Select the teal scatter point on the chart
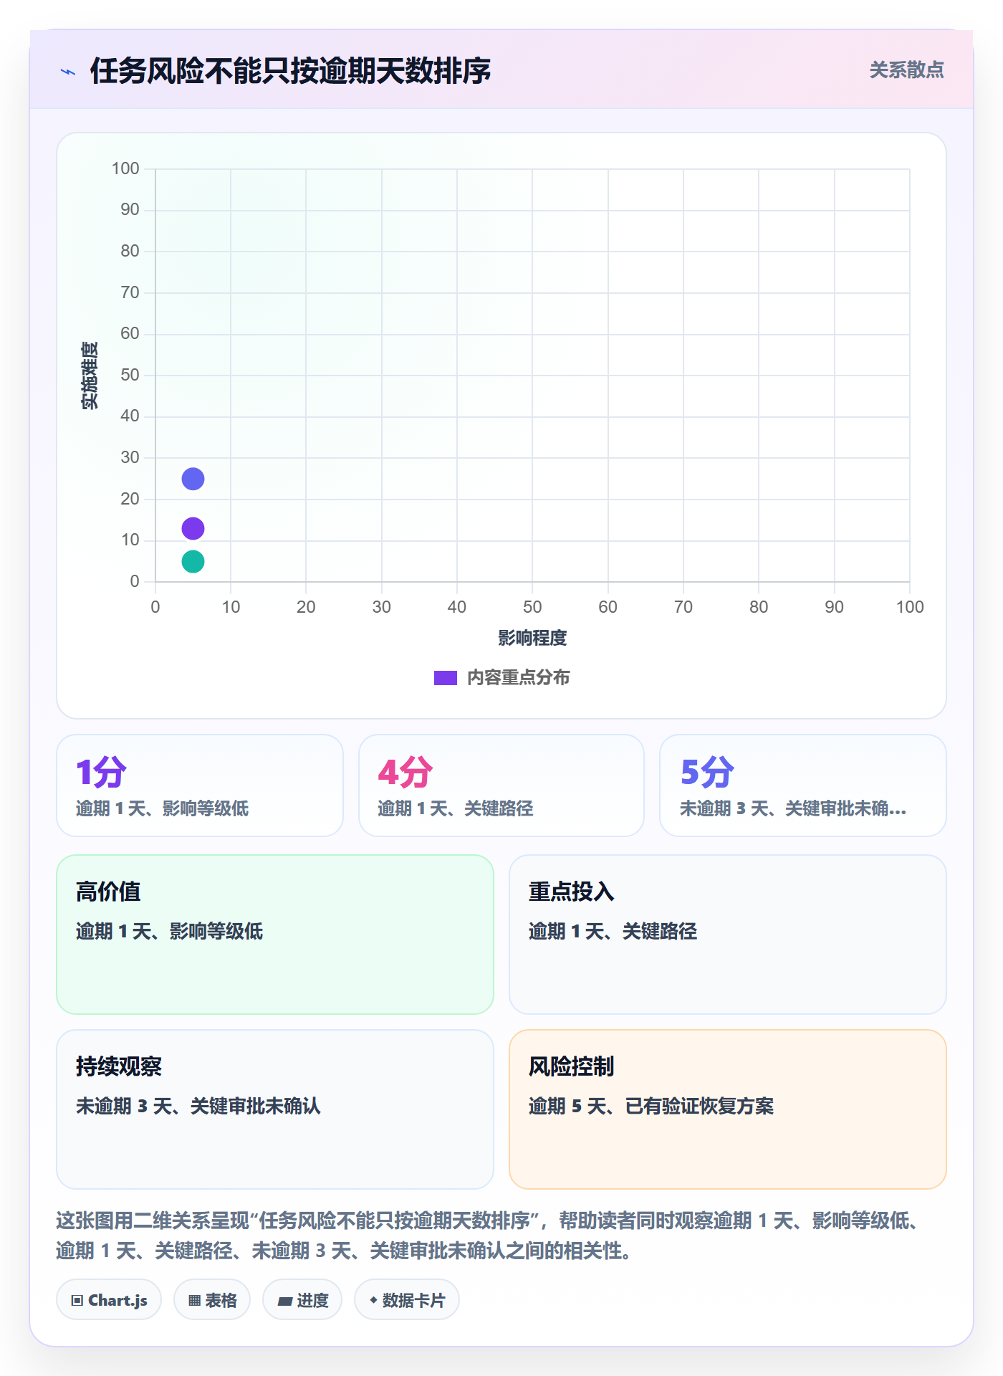The image size is (1003, 1376). tap(193, 561)
